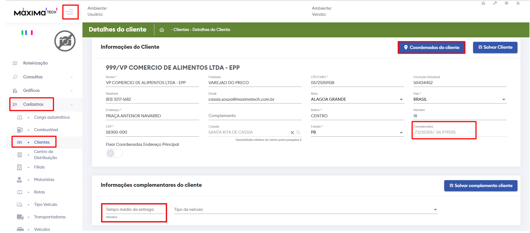Click the hamburger menu icon
This screenshot has height=233, width=530.
pyautogui.click(x=69, y=12)
